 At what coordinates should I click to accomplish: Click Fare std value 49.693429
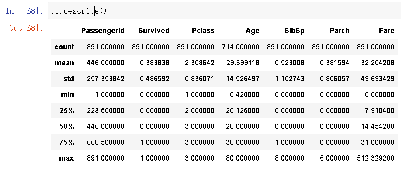pyautogui.click(x=378, y=79)
